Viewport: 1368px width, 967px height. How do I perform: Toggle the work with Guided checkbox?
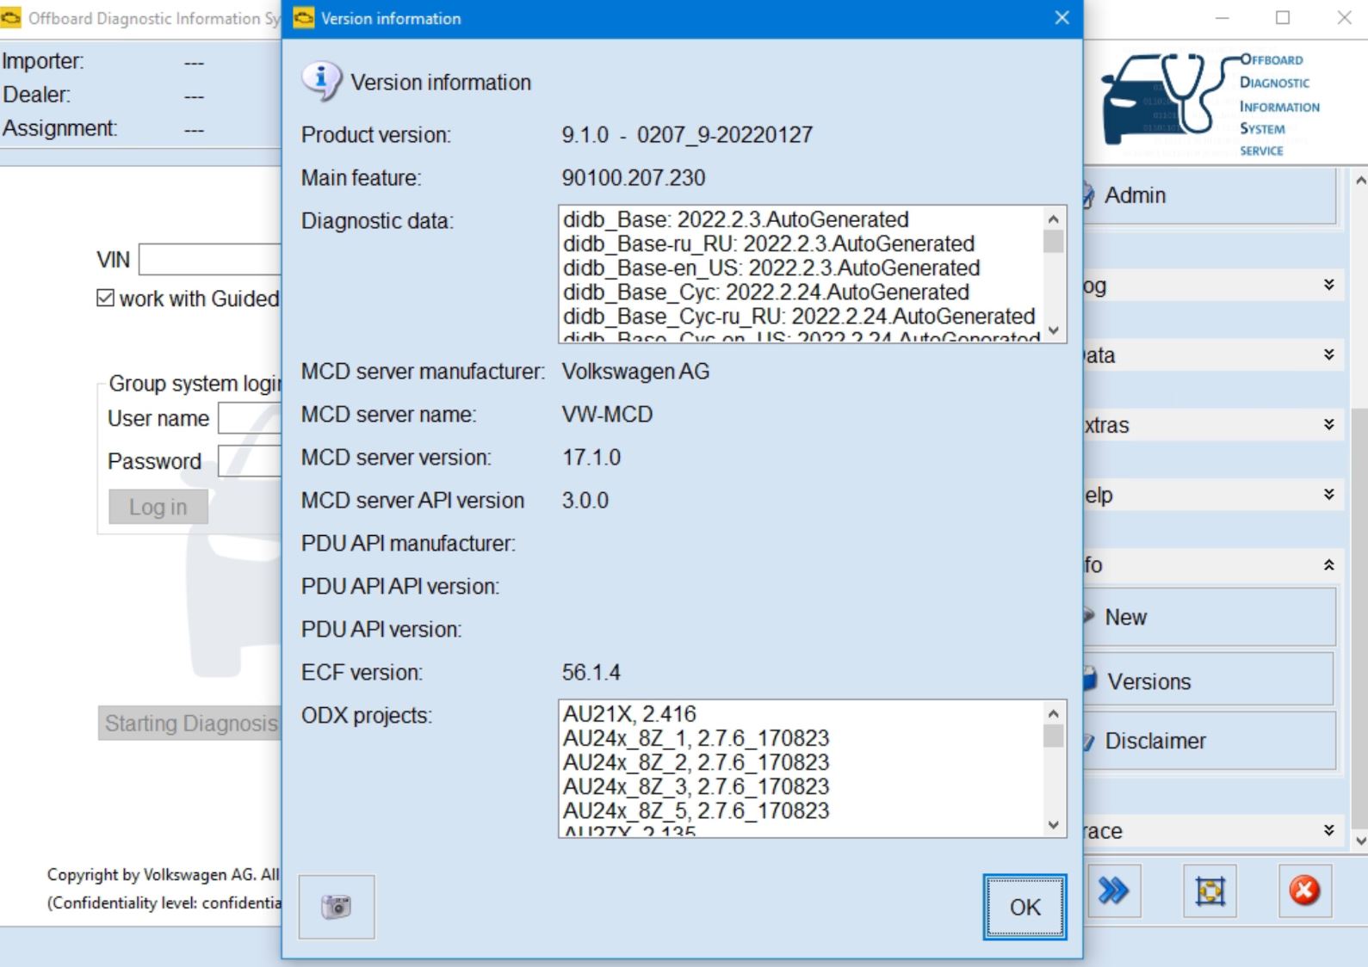click(106, 299)
